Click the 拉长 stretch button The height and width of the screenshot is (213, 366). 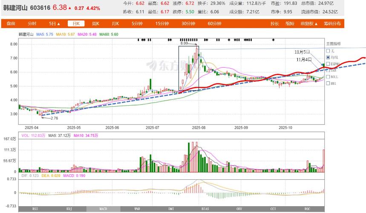(x=275, y=23)
